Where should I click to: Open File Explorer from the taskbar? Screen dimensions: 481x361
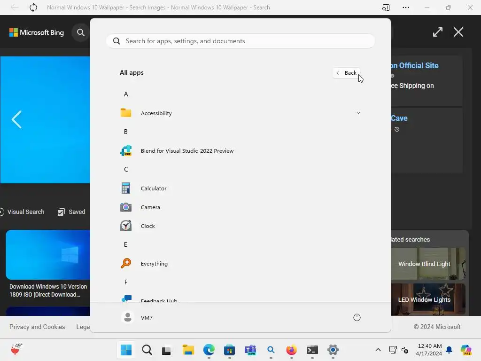click(x=188, y=350)
